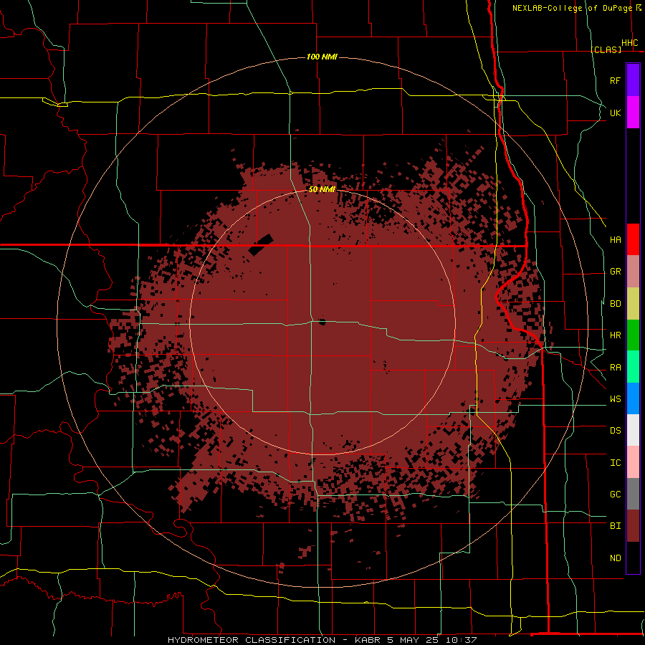Click the IC legend label

[615, 463]
